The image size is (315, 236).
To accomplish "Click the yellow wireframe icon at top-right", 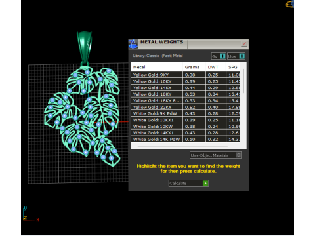I will [290, 4].
